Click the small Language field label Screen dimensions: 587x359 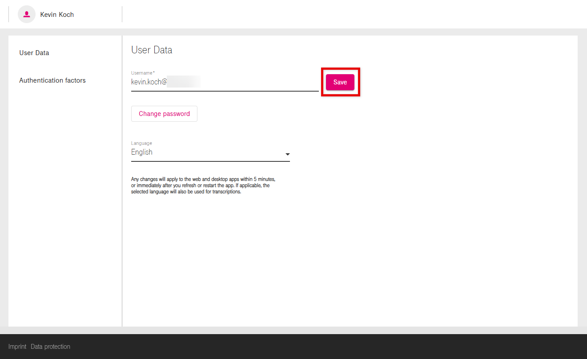click(x=141, y=143)
